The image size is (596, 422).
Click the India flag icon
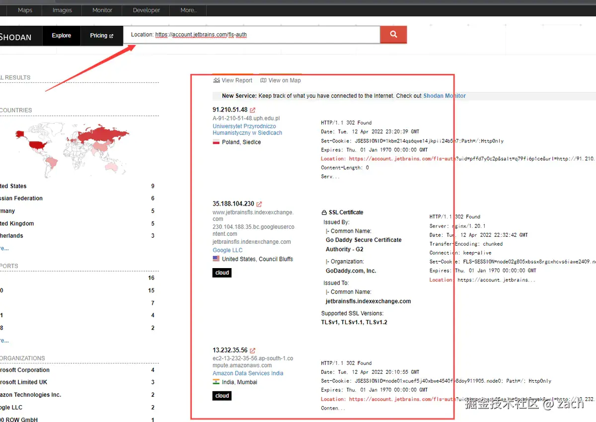(216, 382)
